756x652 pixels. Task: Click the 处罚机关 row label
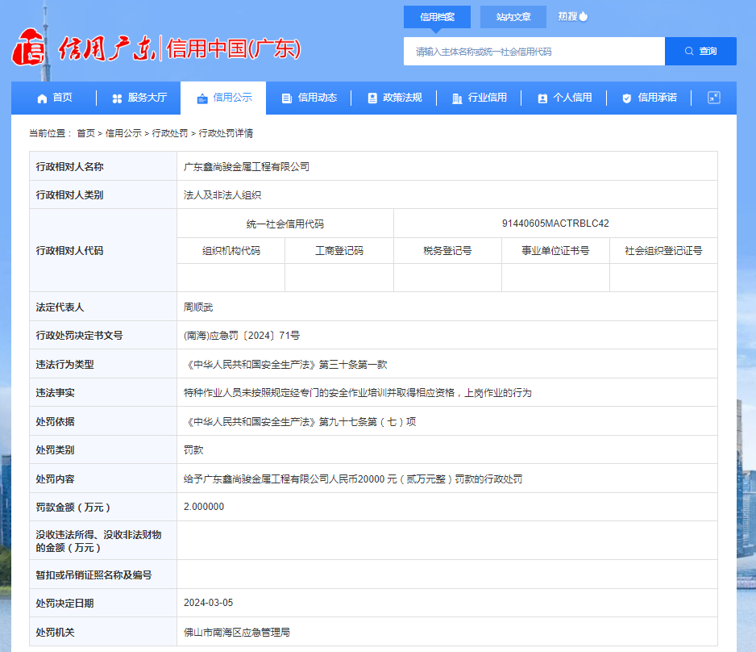tap(55, 632)
